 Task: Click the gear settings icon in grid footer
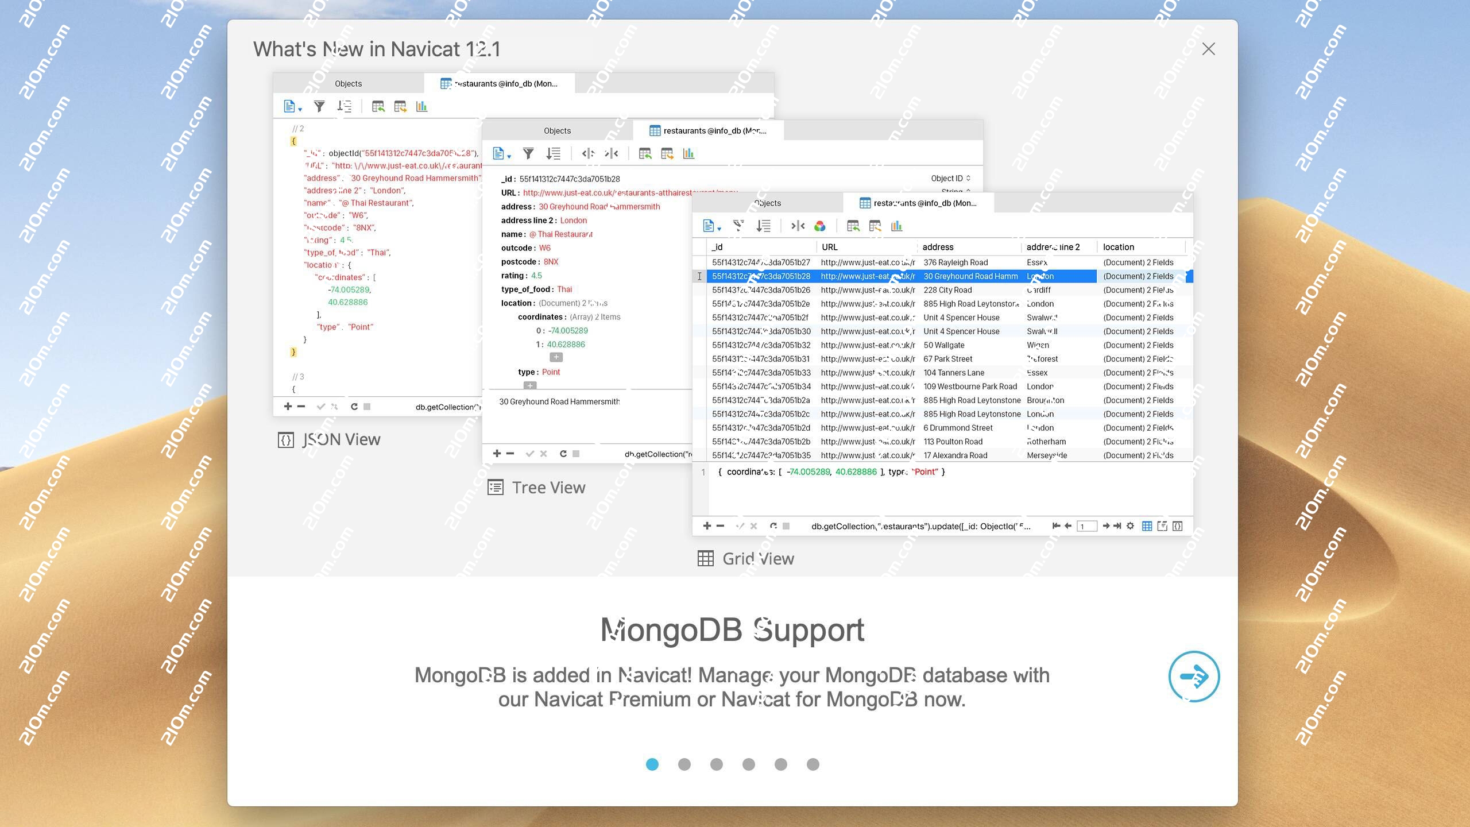coord(1130,526)
